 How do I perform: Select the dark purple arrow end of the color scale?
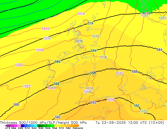(6, 126)
